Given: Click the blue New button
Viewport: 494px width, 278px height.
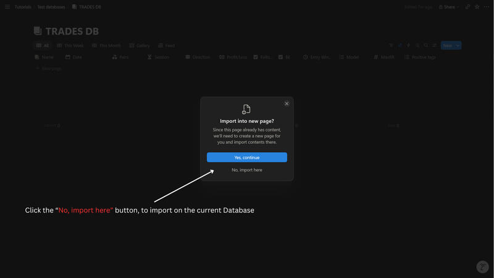Looking at the screenshot, I should pos(447,45).
